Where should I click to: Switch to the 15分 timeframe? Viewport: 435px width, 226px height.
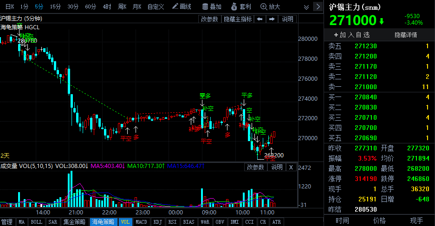(55, 6)
